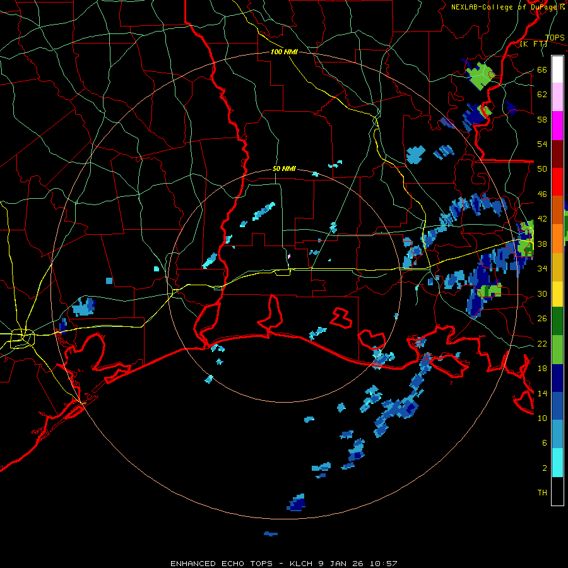Select the black threshold legend swatch
The height and width of the screenshot is (568, 568).
click(557, 491)
